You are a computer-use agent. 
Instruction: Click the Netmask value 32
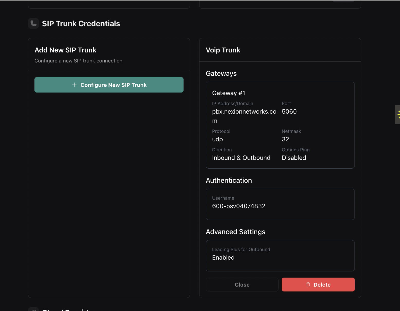click(285, 139)
